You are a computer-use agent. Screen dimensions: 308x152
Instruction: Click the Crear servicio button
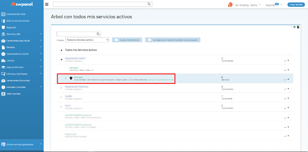(296, 5)
